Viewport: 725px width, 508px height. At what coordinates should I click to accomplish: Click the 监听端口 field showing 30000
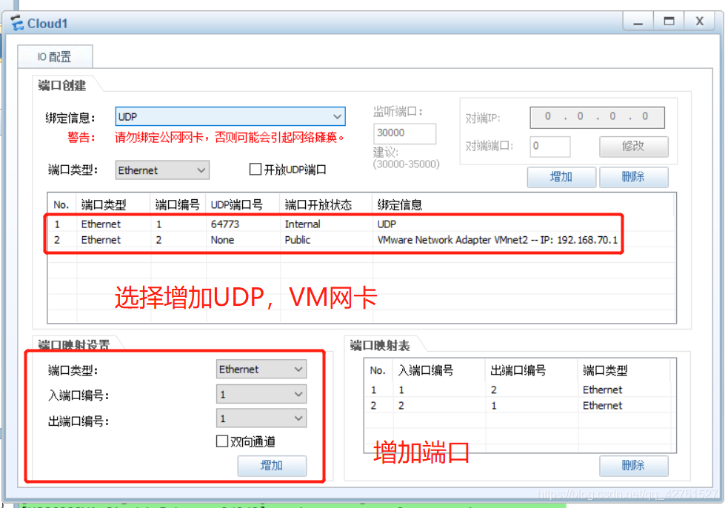point(404,133)
